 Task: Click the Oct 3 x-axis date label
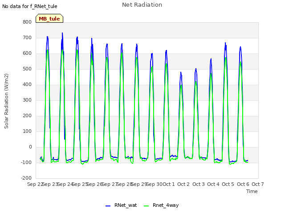click(x=199, y=184)
